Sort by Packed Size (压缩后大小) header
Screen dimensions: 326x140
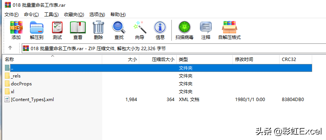click(x=158, y=60)
